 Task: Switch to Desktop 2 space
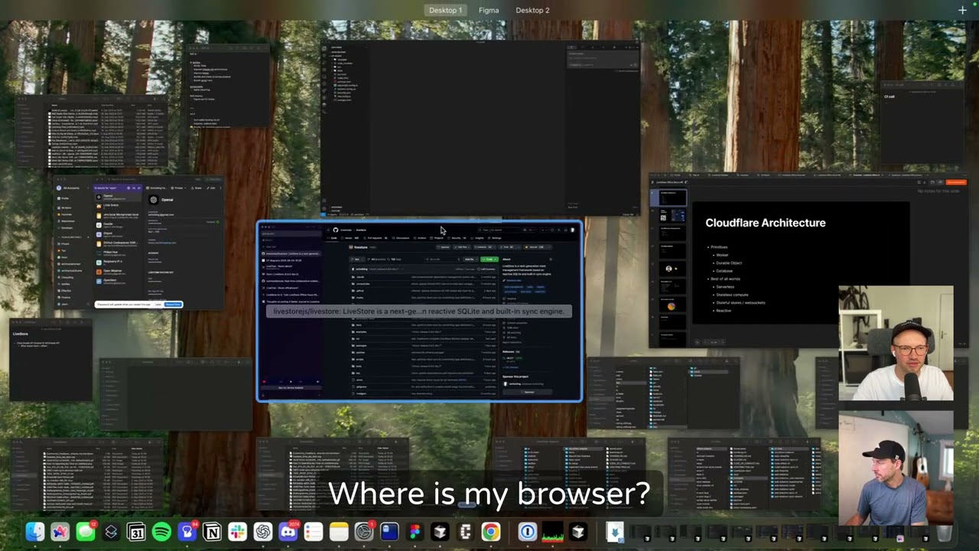click(x=532, y=10)
